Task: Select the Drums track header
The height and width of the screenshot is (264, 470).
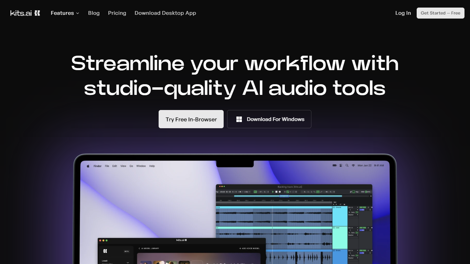Action: coord(340,256)
